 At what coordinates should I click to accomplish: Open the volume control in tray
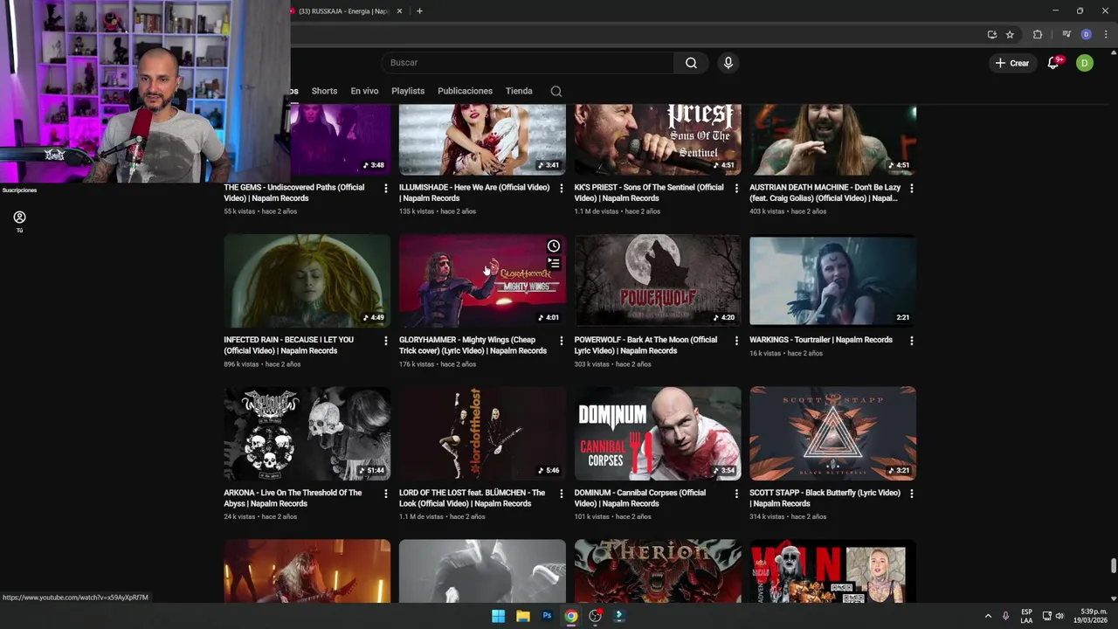(x=1059, y=616)
